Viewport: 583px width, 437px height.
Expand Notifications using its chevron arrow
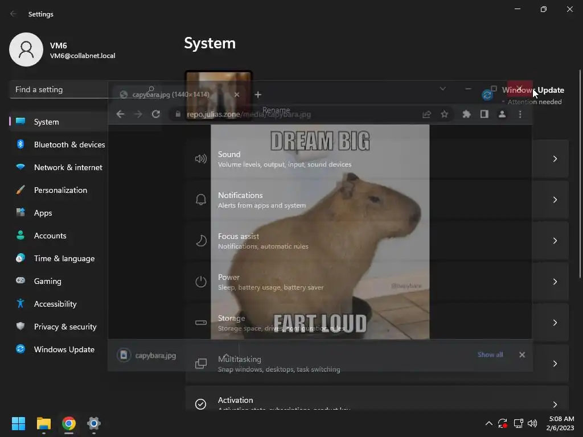[555, 200]
